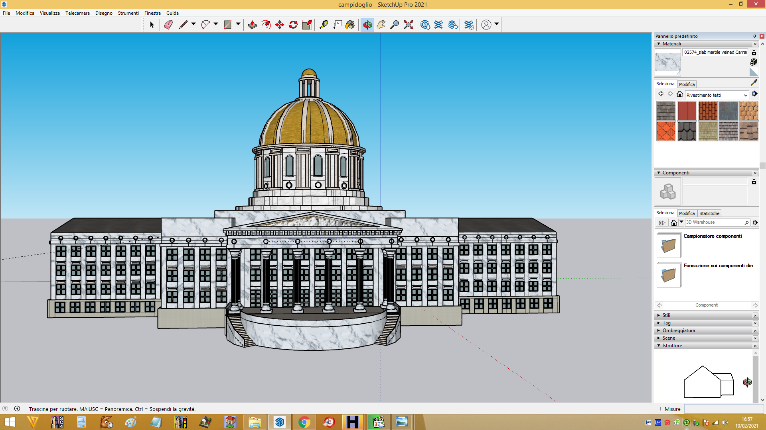Activate the Push/Pull tool
This screenshot has height=430, width=766.
coord(252,25)
